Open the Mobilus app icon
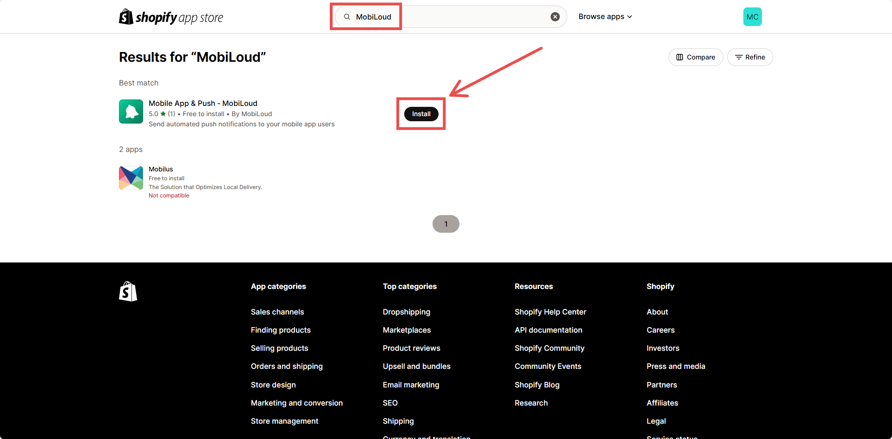 131,178
